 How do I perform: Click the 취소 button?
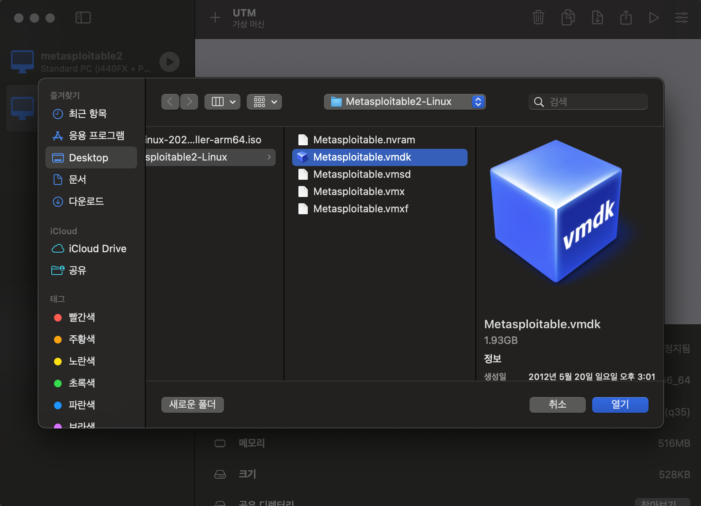tap(557, 405)
